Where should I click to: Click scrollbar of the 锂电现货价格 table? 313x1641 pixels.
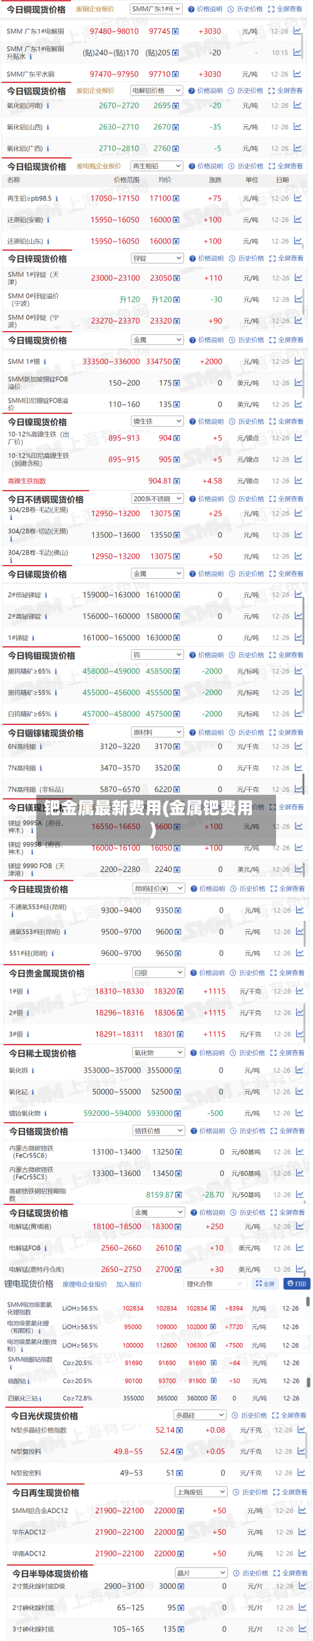[x=309, y=1302]
